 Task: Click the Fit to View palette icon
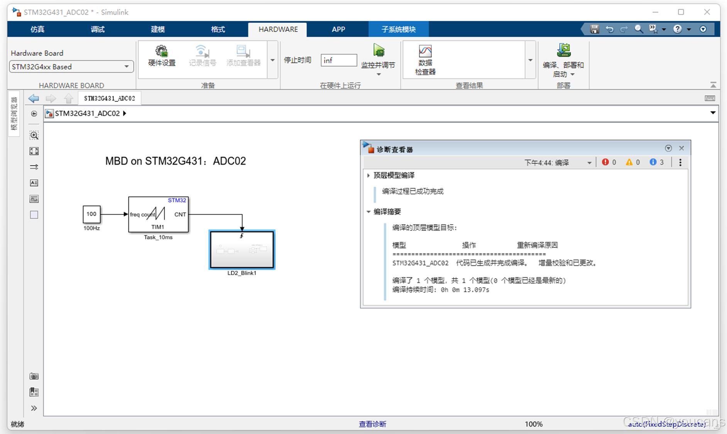[34, 151]
